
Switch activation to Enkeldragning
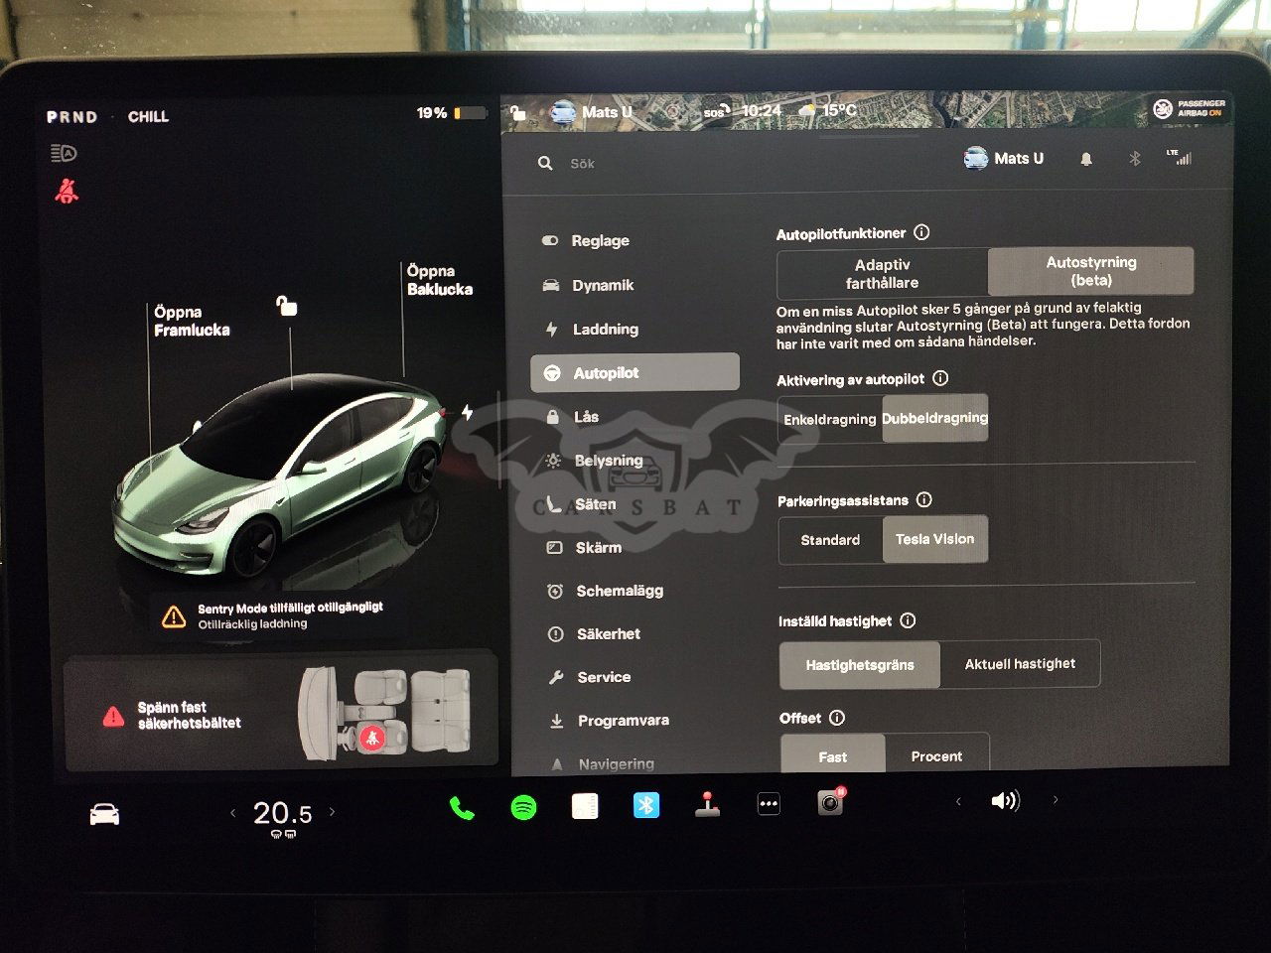(x=829, y=419)
